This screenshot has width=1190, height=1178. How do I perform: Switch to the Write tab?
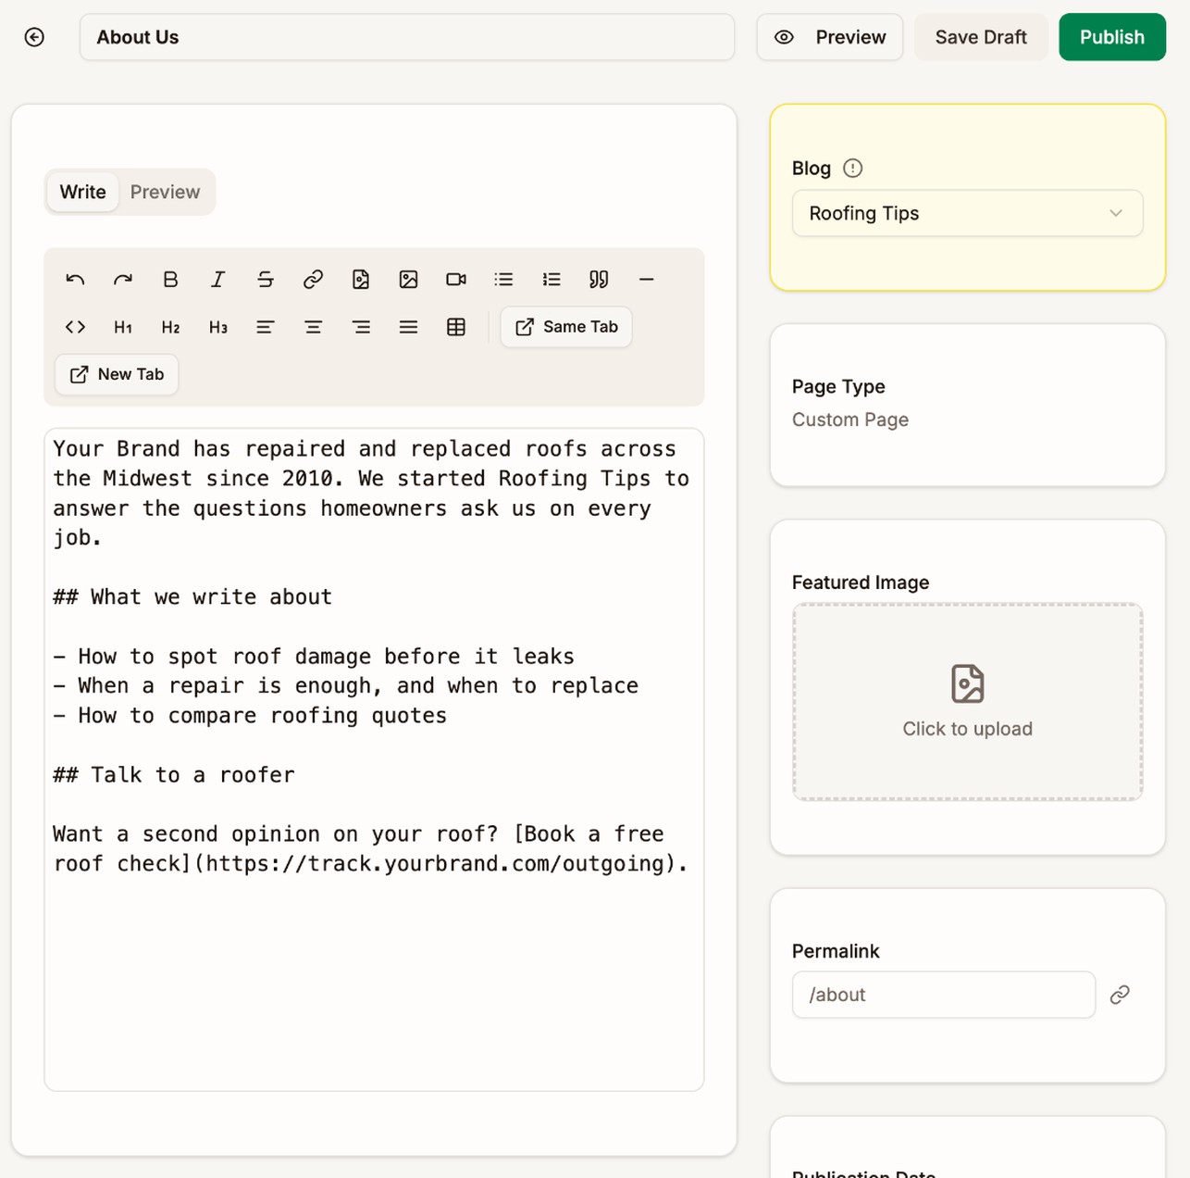click(83, 192)
